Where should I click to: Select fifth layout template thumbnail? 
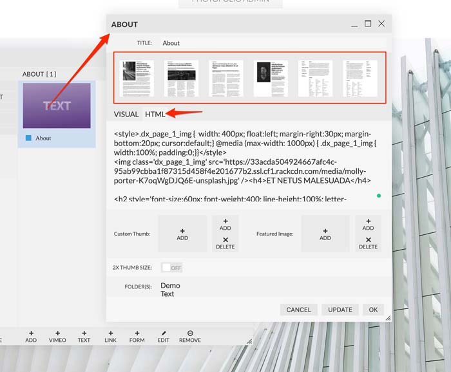tap(315, 78)
